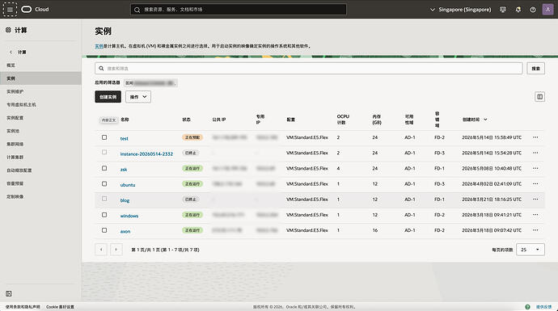The width and height of the screenshot is (558, 311).
Task: Collapse the sidebar using bottom-left panel icon
Action: [x=9, y=293]
